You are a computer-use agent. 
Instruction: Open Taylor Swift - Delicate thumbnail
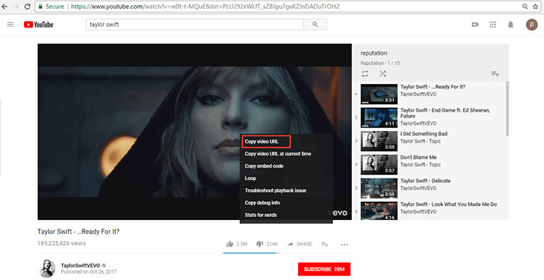[379, 188]
